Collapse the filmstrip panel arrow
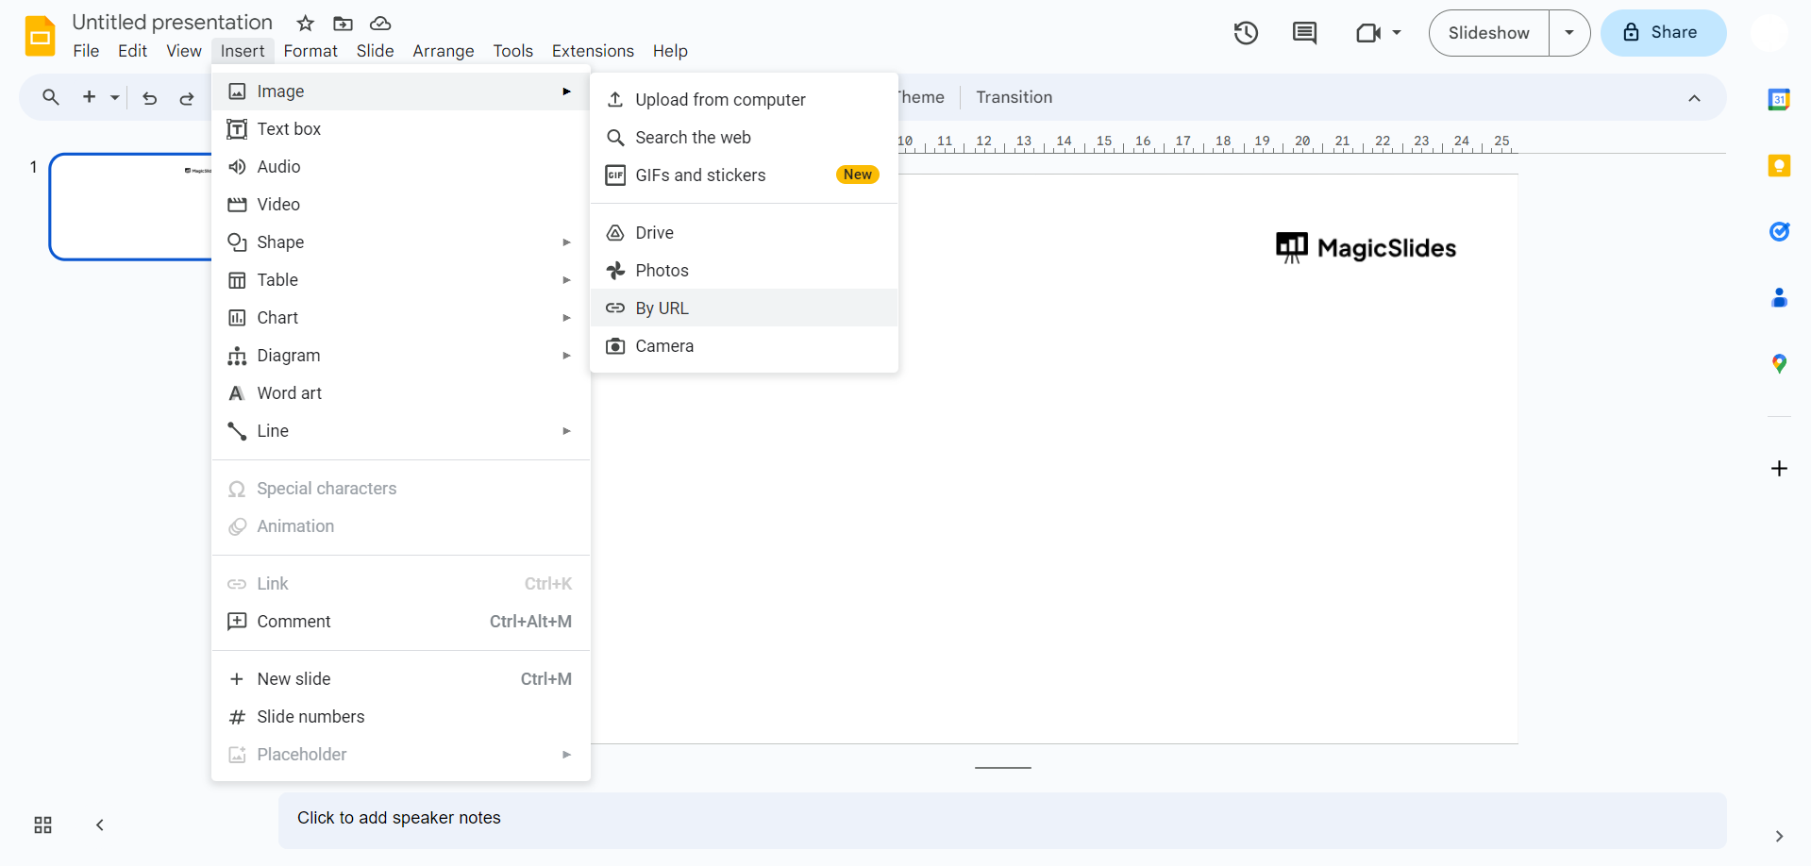This screenshot has height=866, width=1811. pos(100,825)
